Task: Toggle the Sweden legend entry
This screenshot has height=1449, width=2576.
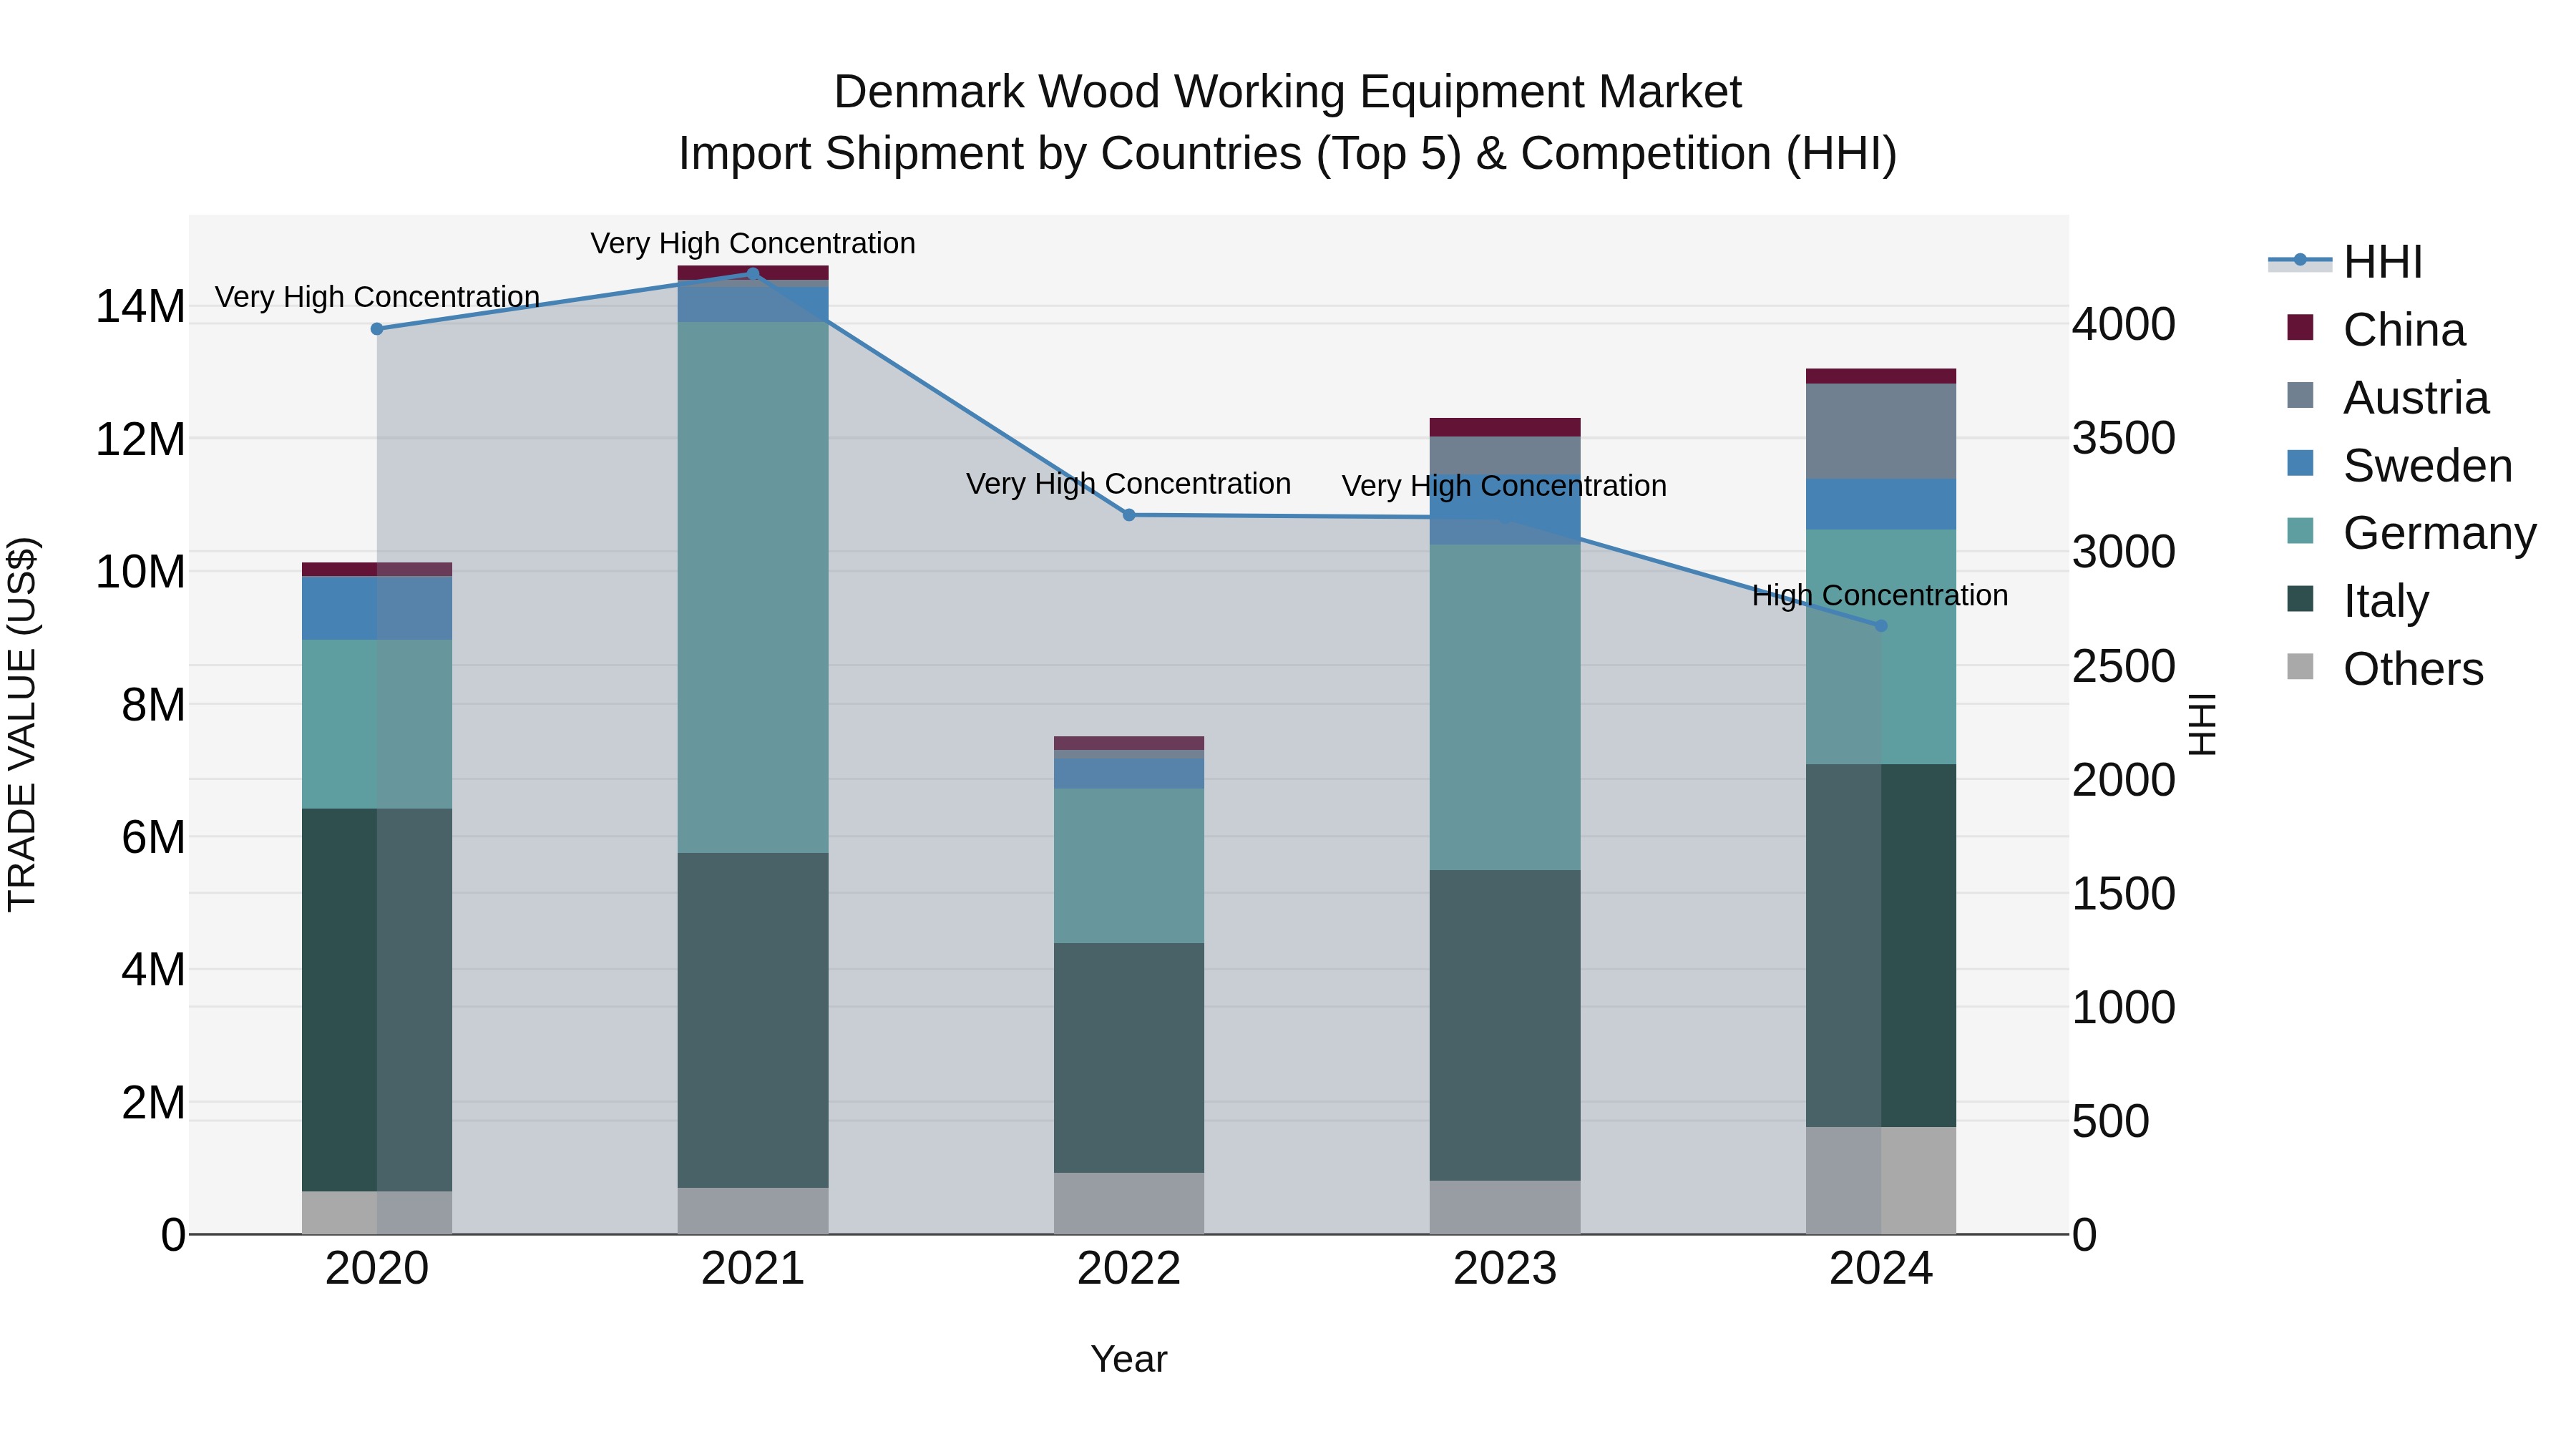Action: pyautogui.click(x=2399, y=465)
